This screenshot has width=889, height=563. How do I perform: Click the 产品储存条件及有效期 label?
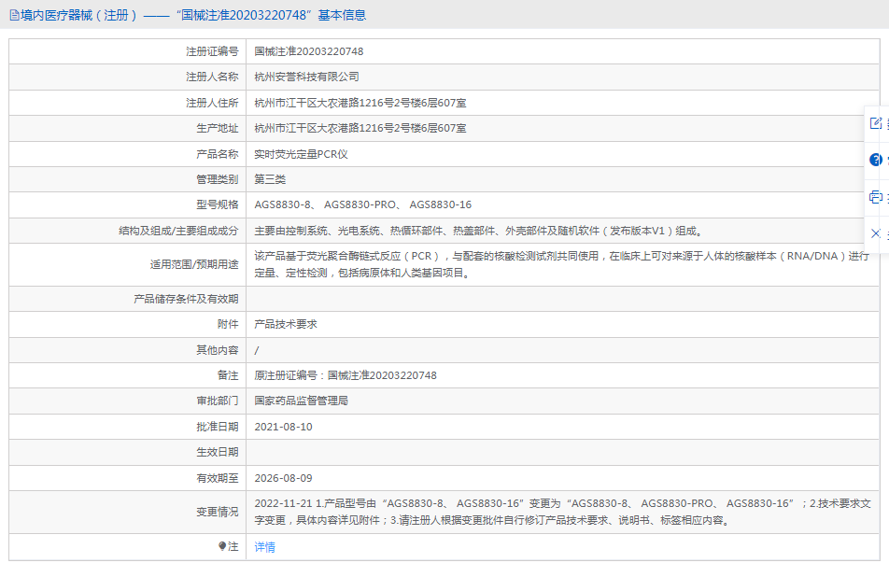[x=186, y=299]
